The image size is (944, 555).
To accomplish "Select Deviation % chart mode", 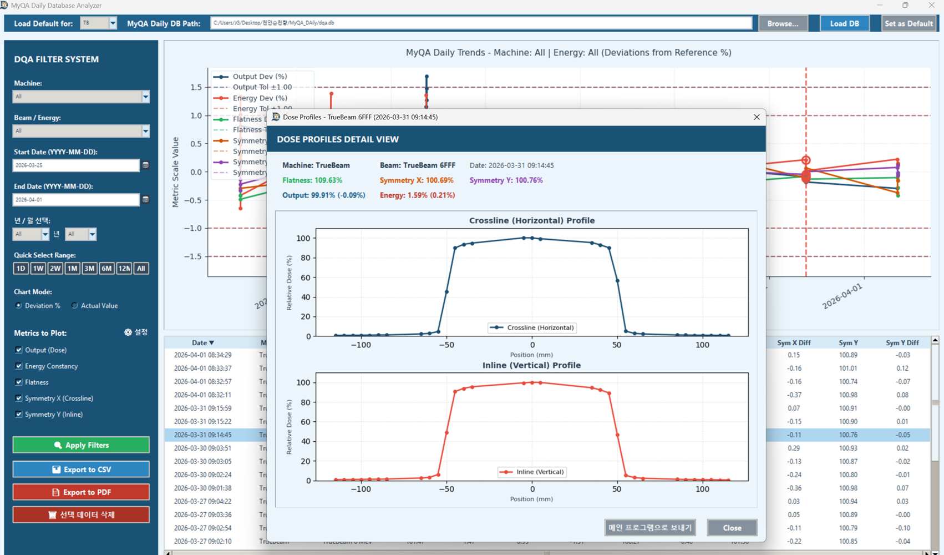I will pos(19,306).
